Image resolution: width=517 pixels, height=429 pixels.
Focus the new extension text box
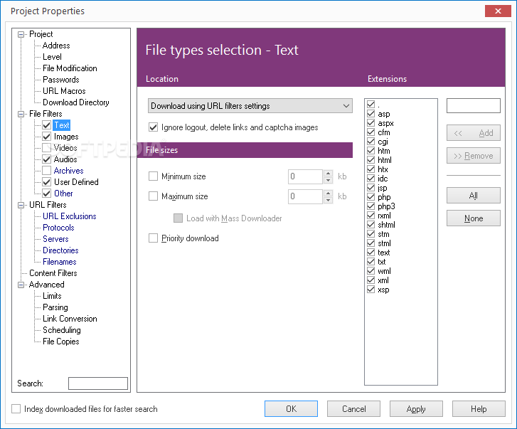tap(473, 106)
